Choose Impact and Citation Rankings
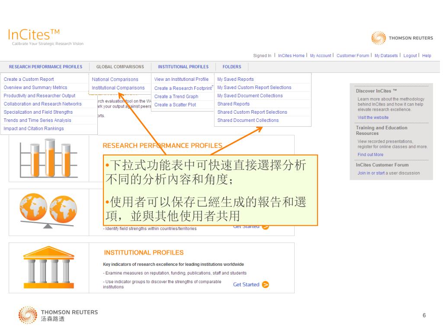This screenshot has height=332, width=443. [x=34, y=128]
